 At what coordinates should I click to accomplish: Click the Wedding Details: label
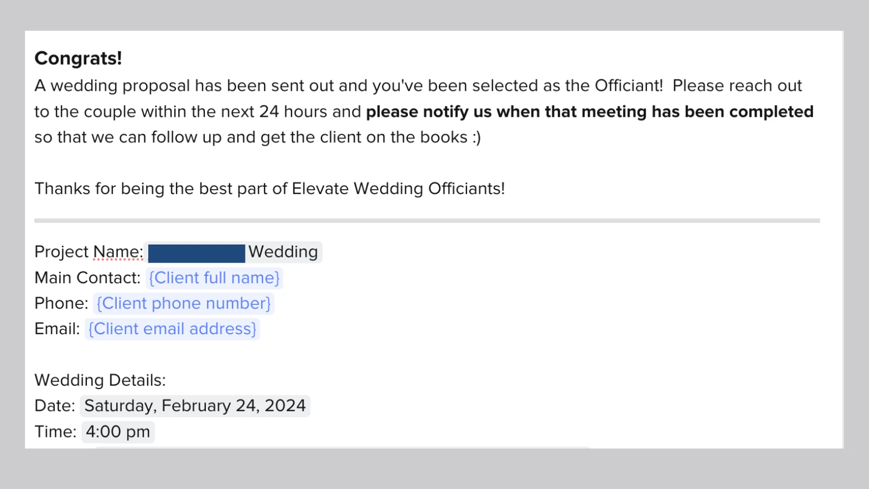[100, 380]
